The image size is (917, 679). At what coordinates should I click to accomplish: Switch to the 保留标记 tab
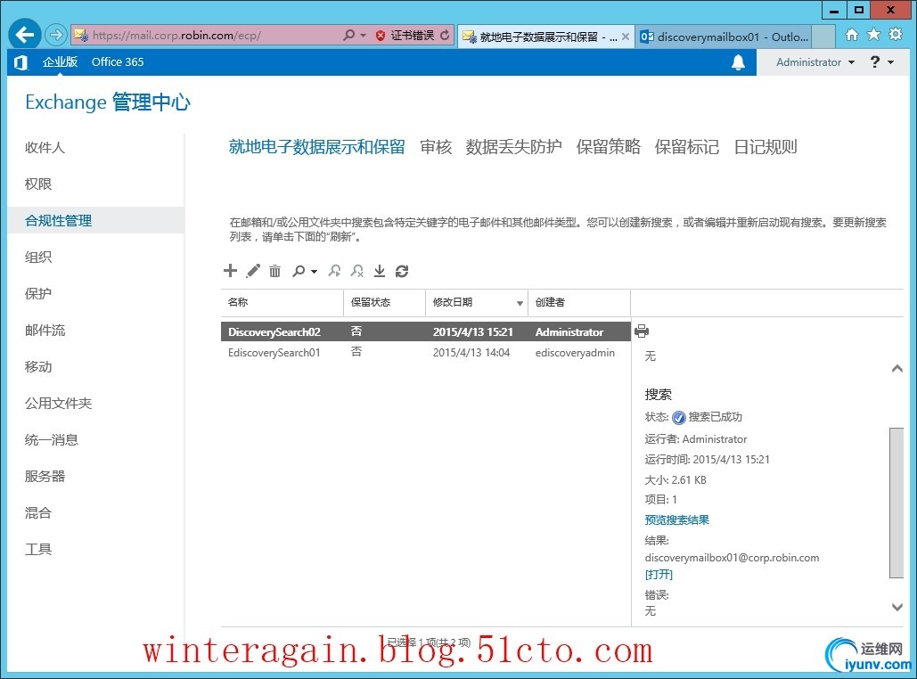tap(686, 147)
